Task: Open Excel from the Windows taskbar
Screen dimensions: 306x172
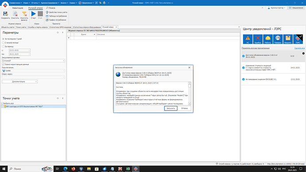Action: coord(128,169)
